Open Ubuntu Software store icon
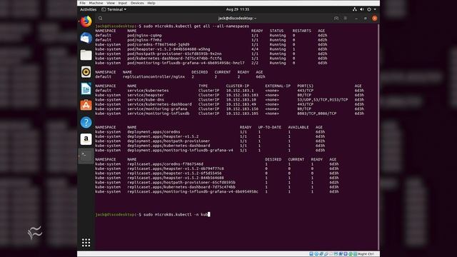The height and width of the screenshot is (257, 457). pos(86,105)
